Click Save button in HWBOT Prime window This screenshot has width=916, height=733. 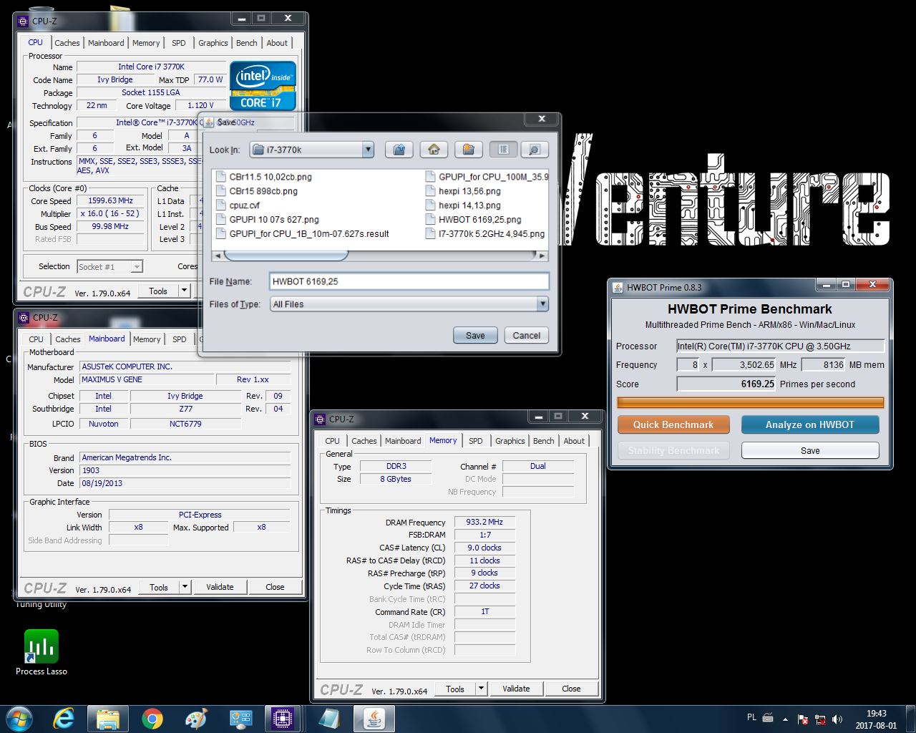pyautogui.click(x=810, y=450)
